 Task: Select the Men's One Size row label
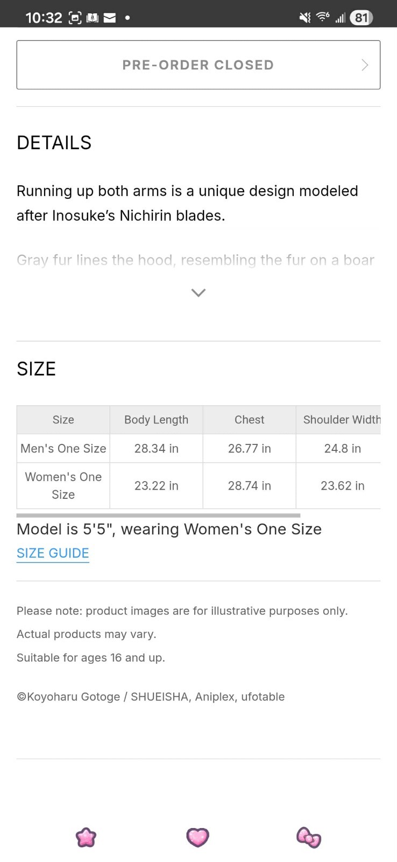pyautogui.click(x=63, y=448)
